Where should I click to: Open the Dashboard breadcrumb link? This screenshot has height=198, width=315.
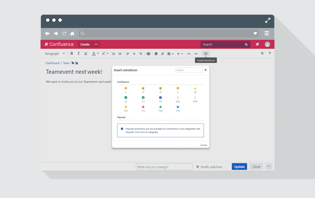[52, 63]
